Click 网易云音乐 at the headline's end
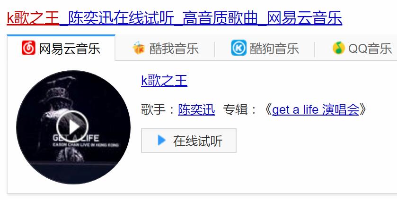 pos(305,18)
